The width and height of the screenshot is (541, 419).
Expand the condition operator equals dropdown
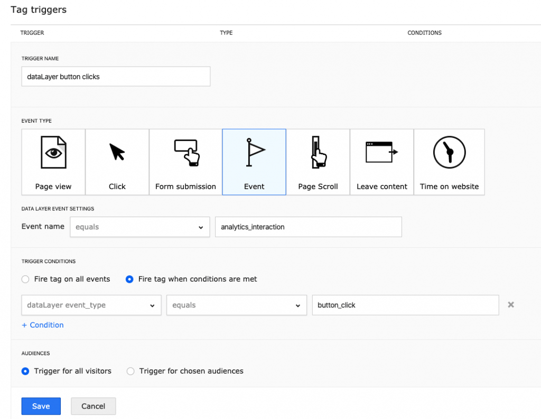pyautogui.click(x=236, y=305)
